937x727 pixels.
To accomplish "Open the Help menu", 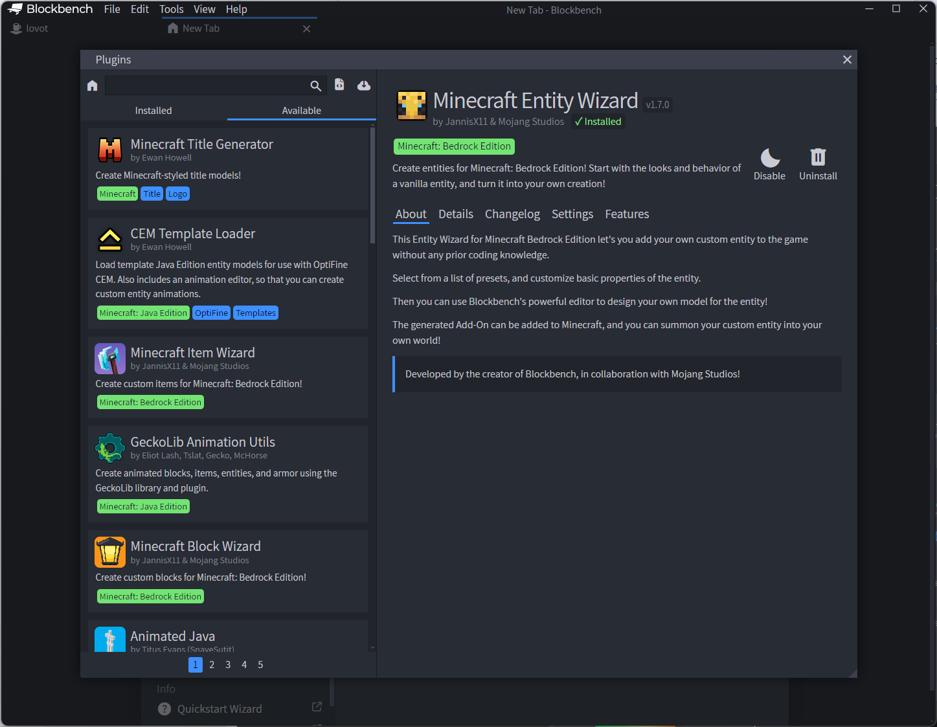I will tap(236, 9).
